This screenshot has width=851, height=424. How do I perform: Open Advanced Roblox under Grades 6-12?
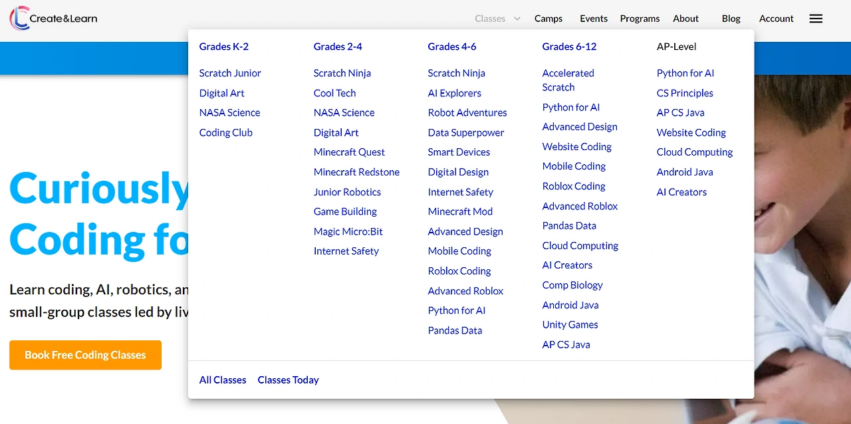580,206
